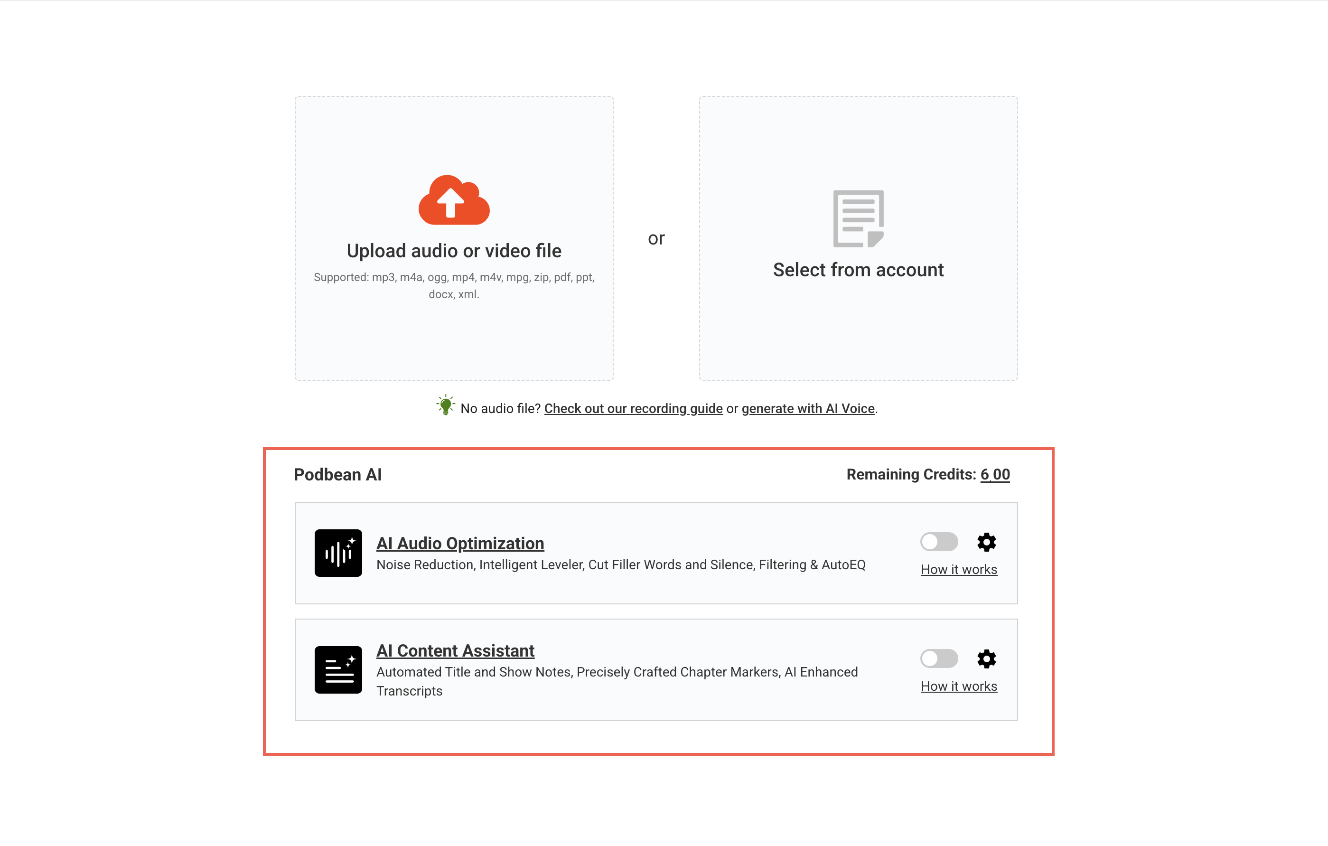
Task: Open the AI Audio Optimization title link
Action: coord(460,543)
